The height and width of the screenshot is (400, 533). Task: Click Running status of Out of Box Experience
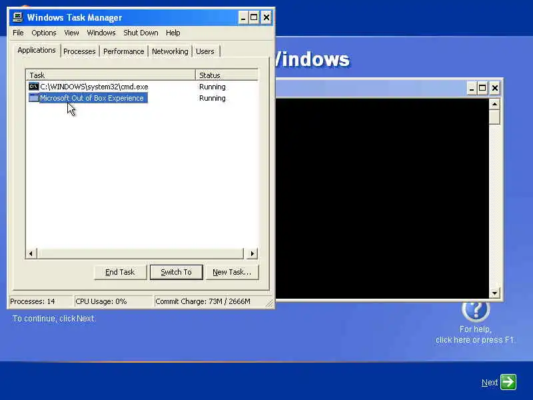click(x=212, y=98)
